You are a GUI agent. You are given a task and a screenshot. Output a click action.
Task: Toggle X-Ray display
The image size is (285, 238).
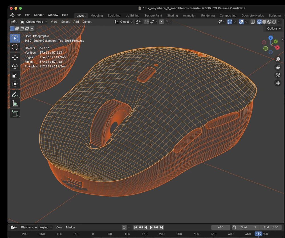[253, 22]
